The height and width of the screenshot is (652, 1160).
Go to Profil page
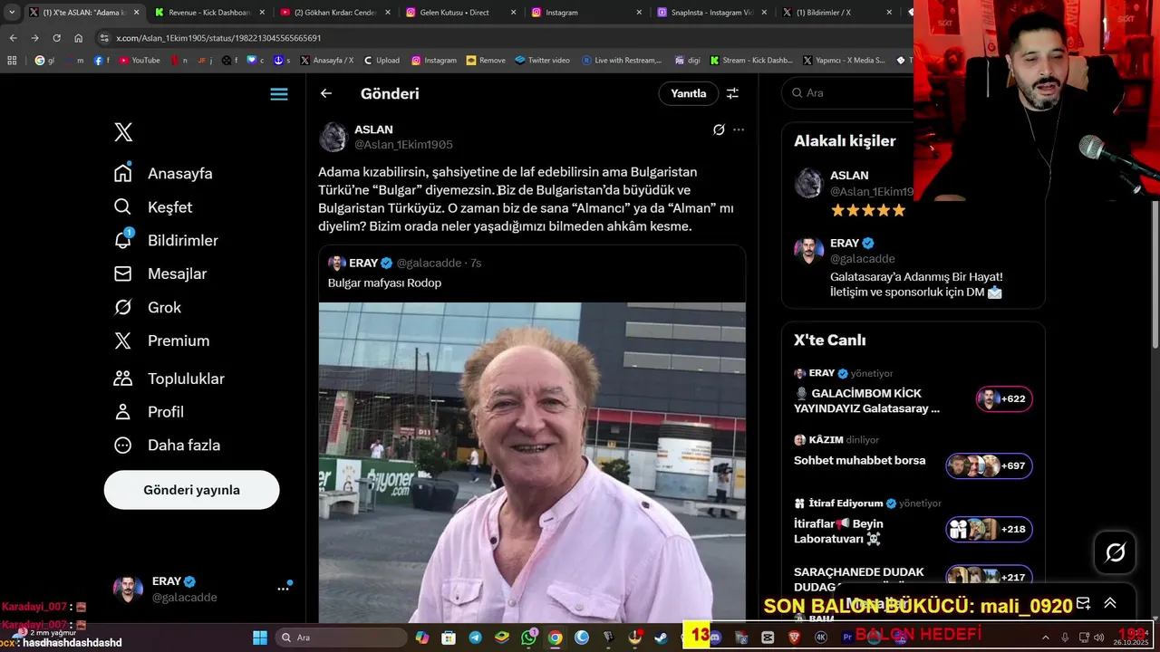[149, 411]
